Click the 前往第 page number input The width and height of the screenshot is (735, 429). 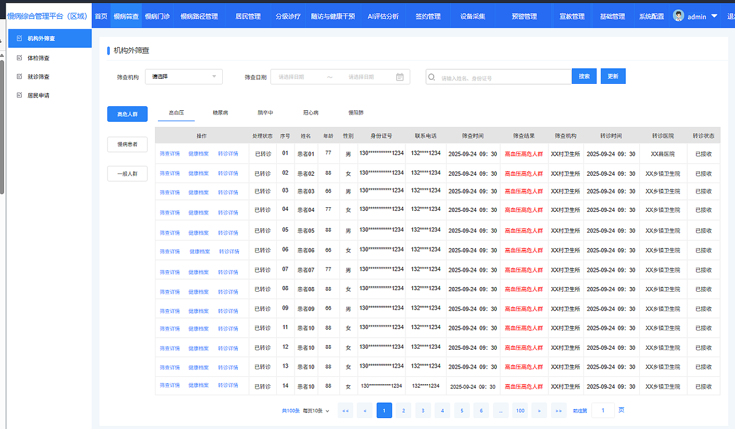click(603, 410)
